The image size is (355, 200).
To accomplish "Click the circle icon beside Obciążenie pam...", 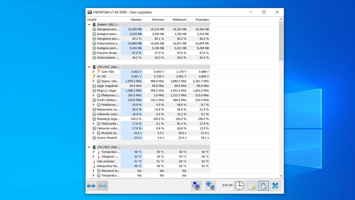I will coord(94,39).
